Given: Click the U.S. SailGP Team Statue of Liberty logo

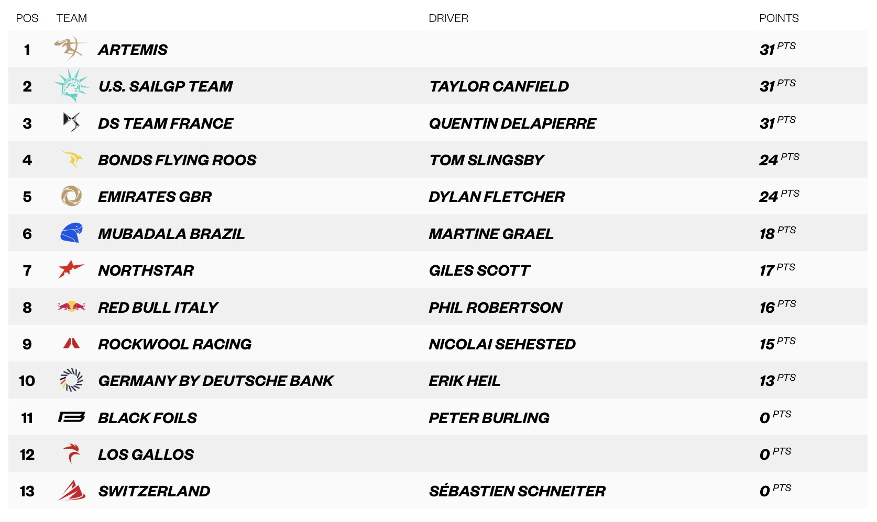Looking at the screenshot, I should [71, 85].
